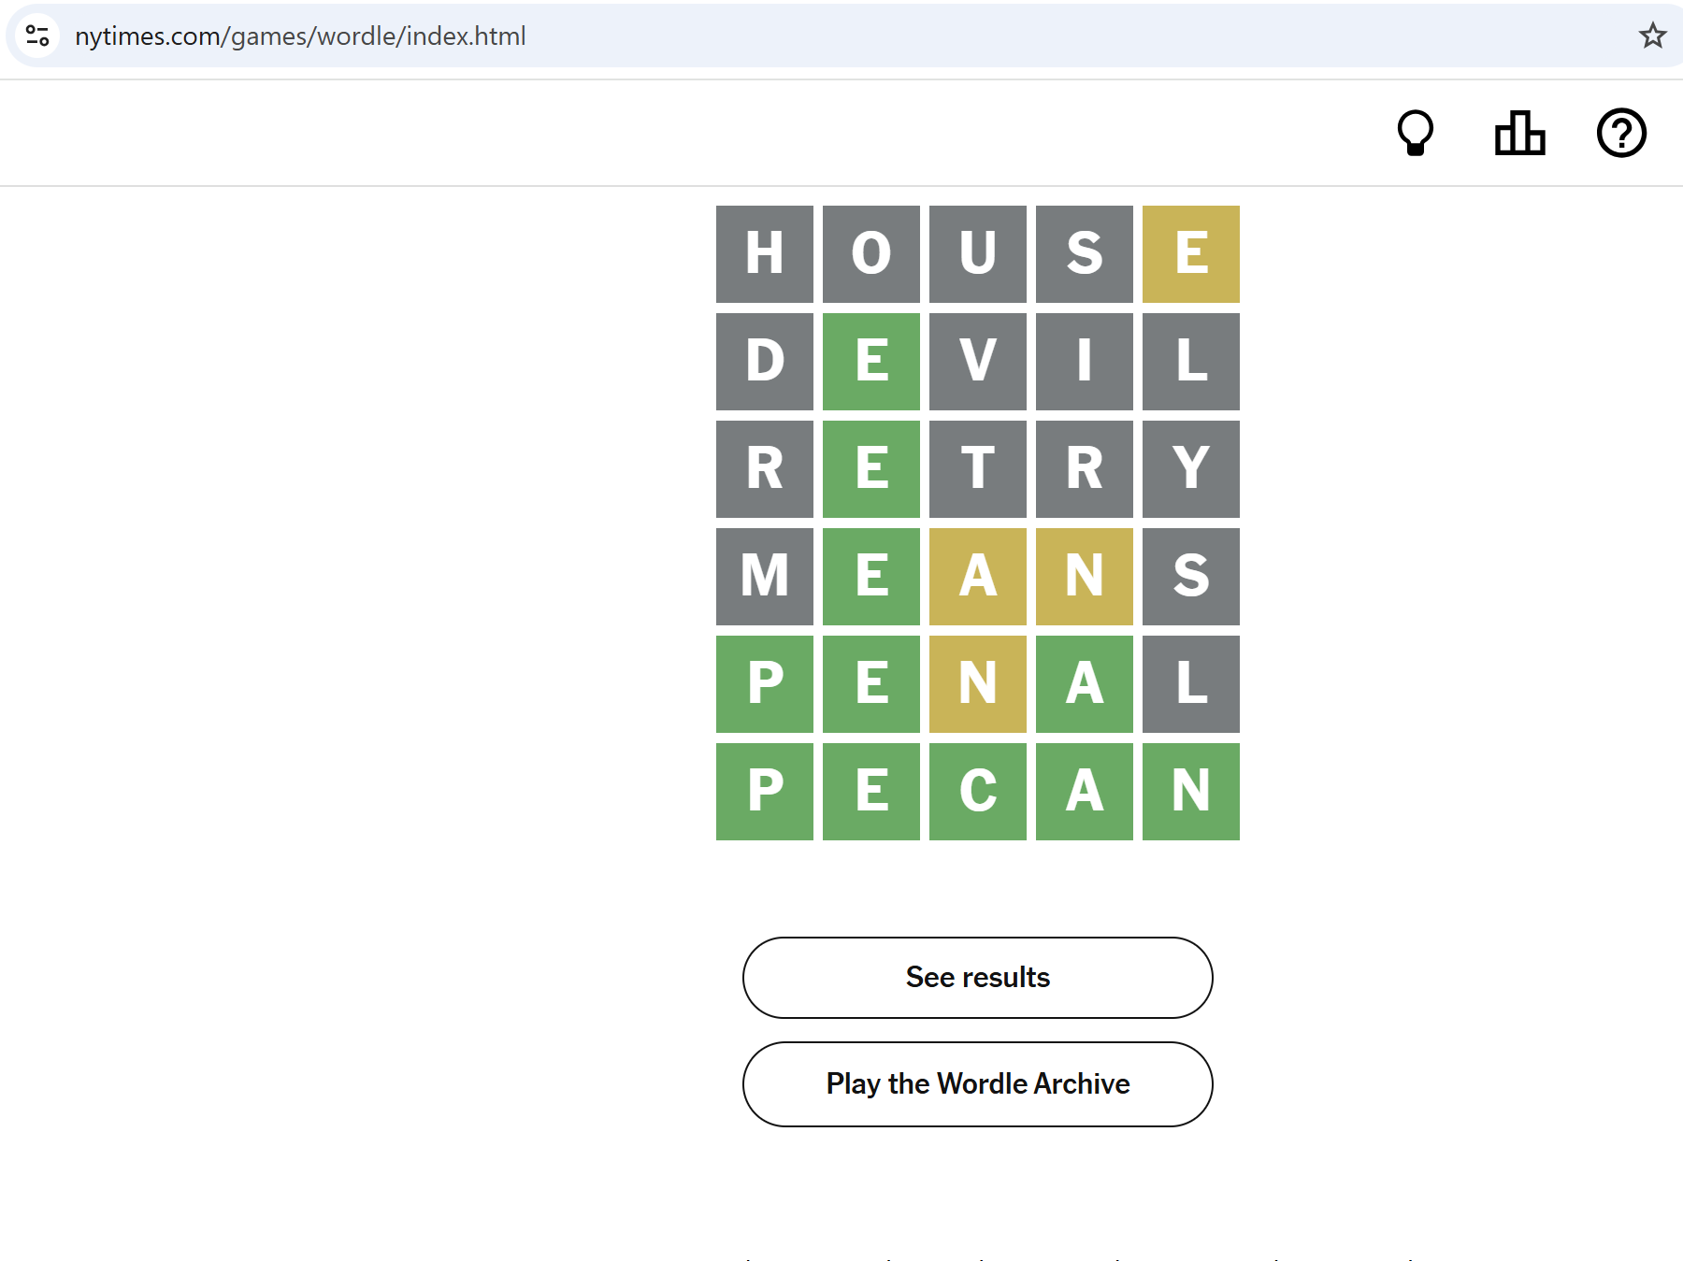This screenshot has width=1683, height=1261.
Task: Click the final green N in PECAN
Action: (1190, 792)
